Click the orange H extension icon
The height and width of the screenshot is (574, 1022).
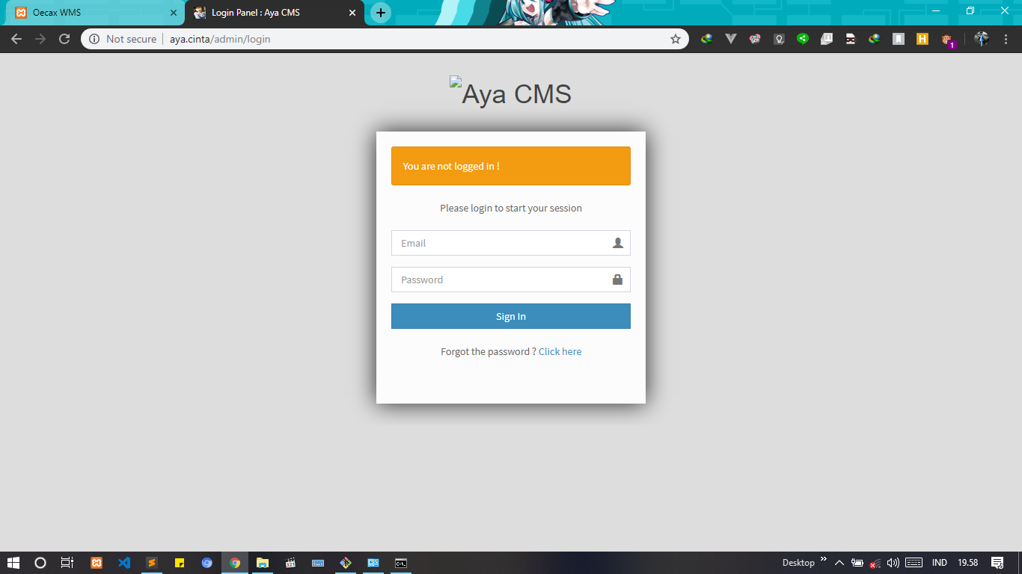point(922,39)
